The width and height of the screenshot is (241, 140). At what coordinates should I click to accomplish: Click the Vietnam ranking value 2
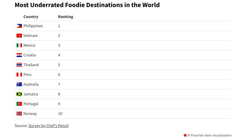tap(59, 36)
